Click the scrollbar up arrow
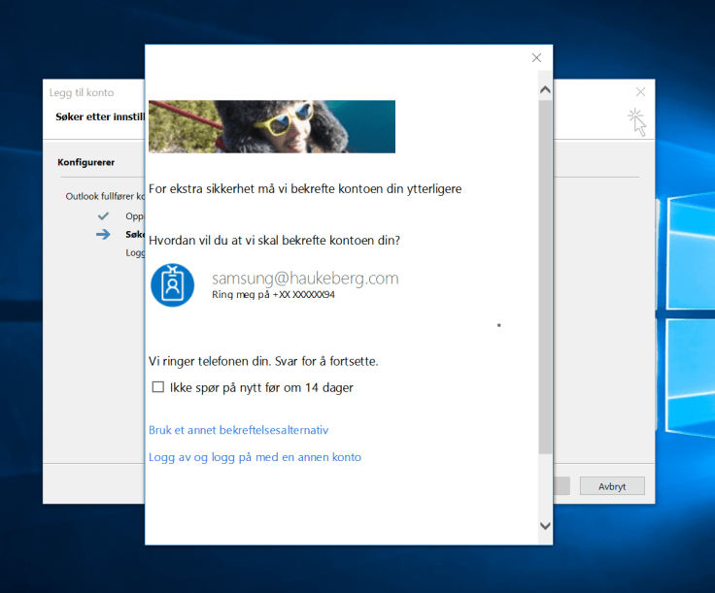 tap(545, 89)
